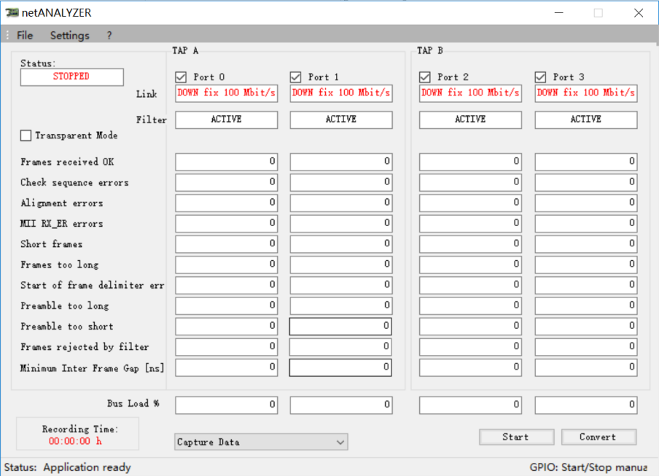Click the Port 2 Filter ACTIVE button
This screenshot has height=476, width=659.
click(x=470, y=120)
